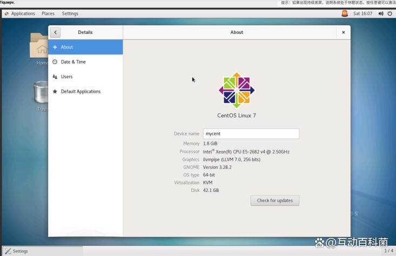Click the power icon in top bar

(x=390, y=13)
